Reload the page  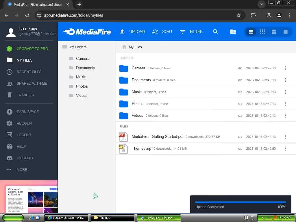[x=27, y=15]
